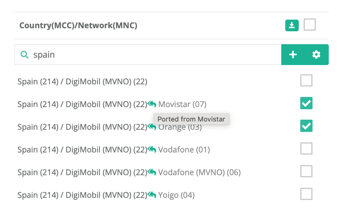
Task: Click the search field containing spain
Action: click(148, 55)
